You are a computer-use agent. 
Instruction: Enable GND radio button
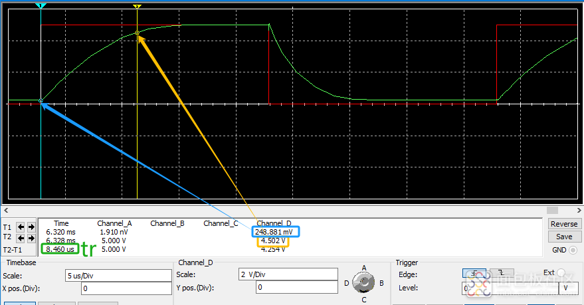point(573,250)
